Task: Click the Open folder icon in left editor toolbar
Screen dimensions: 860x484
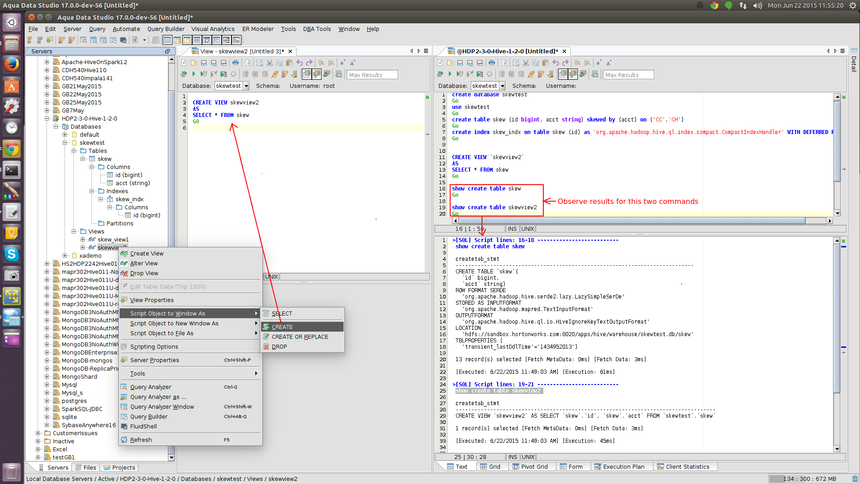Action: [x=193, y=63]
